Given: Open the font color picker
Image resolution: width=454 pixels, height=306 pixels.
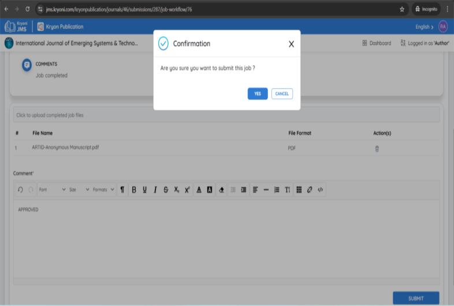Looking at the screenshot, I should [x=199, y=190].
